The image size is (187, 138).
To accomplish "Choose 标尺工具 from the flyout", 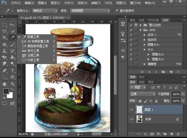I will point(36,51).
